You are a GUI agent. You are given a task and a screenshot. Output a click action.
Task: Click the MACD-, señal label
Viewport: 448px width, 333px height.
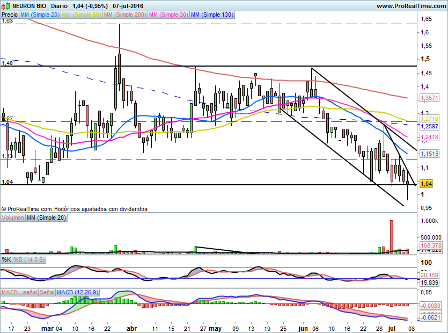(x=19, y=292)
